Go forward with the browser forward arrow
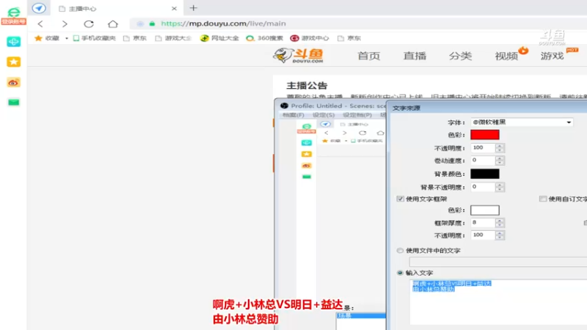Viewport: 587px width, 330px height. pyautogui.click(x=65, y=24)
